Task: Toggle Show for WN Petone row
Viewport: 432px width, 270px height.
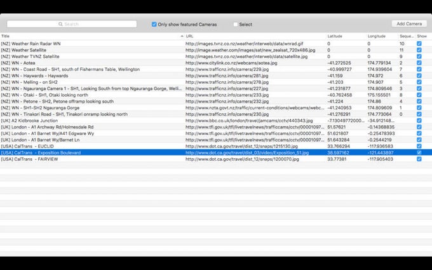Action: 419,101
